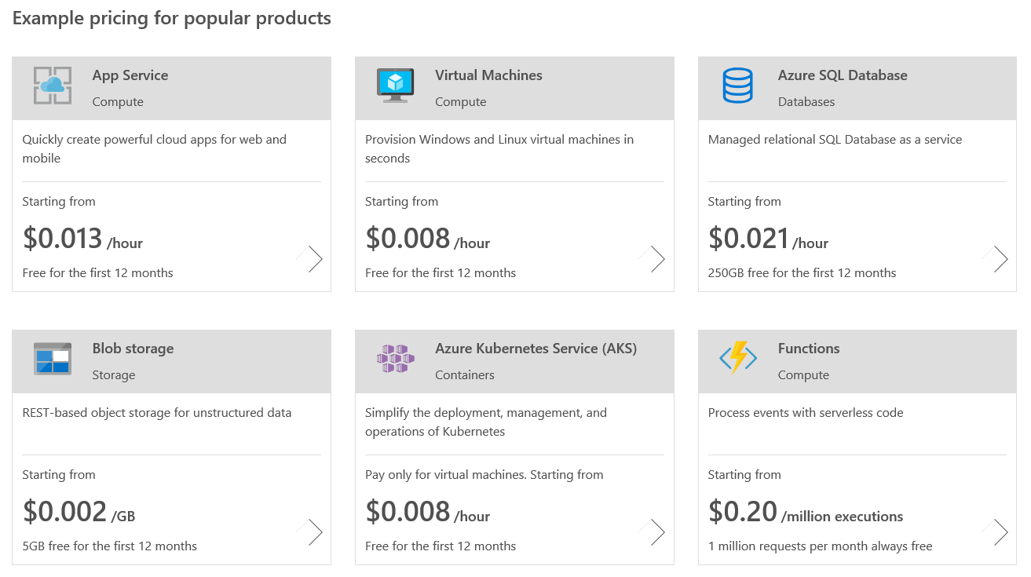Click the Azure SQL Database cylinder icon
This screenshot has width=1031, height=577.
point(738,86)
